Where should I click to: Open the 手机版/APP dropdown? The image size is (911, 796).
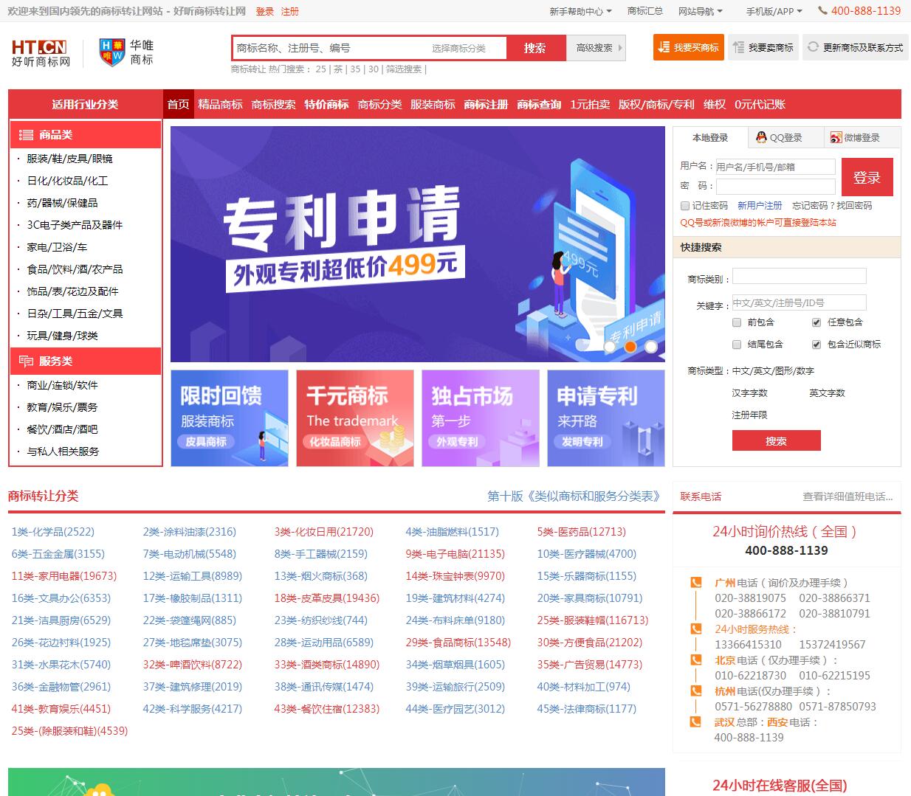pyautogui.click(x=774, y=11)
